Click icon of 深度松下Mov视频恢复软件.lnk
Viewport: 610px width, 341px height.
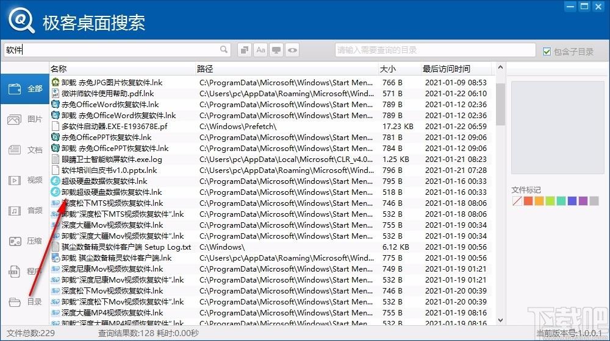(x=56, y=291)
